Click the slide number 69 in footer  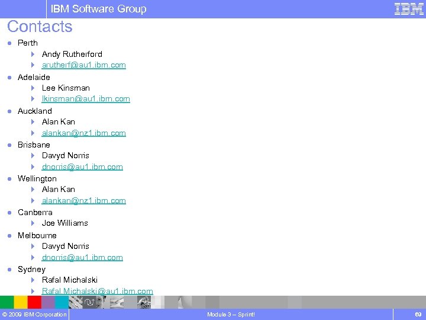tap(418, 315)
